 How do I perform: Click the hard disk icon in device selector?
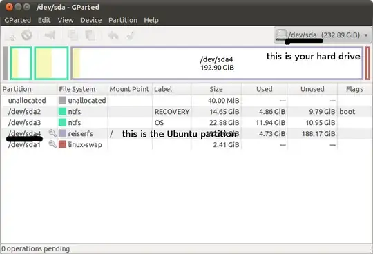(x=281, y=35)
